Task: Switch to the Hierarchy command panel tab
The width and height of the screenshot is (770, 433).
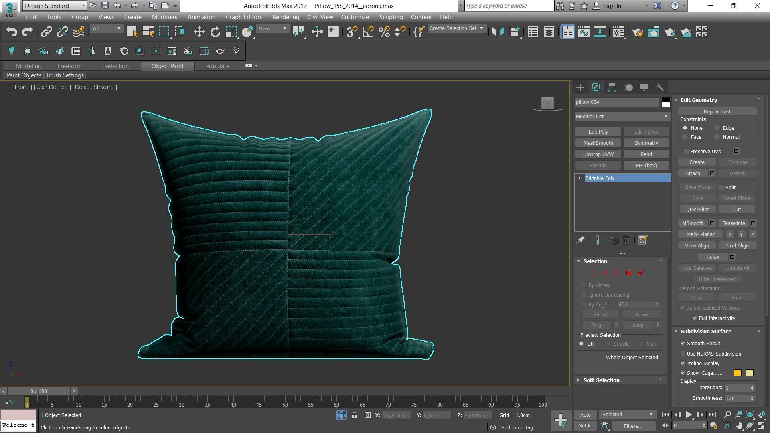Action: 612,87
